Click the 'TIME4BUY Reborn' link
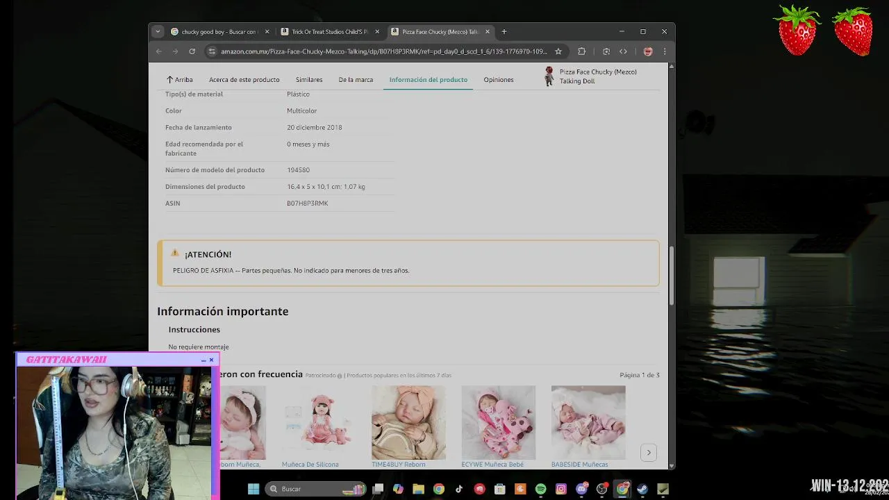Screen dimensions: 889x500 coord(399,465)
